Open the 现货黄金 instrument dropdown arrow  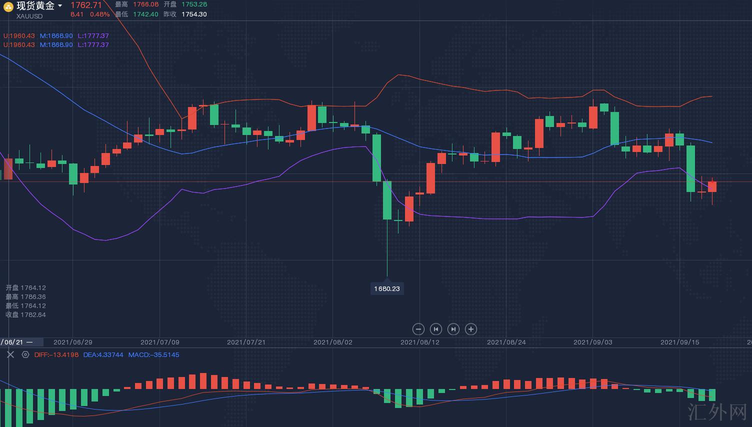pos(60,6)
